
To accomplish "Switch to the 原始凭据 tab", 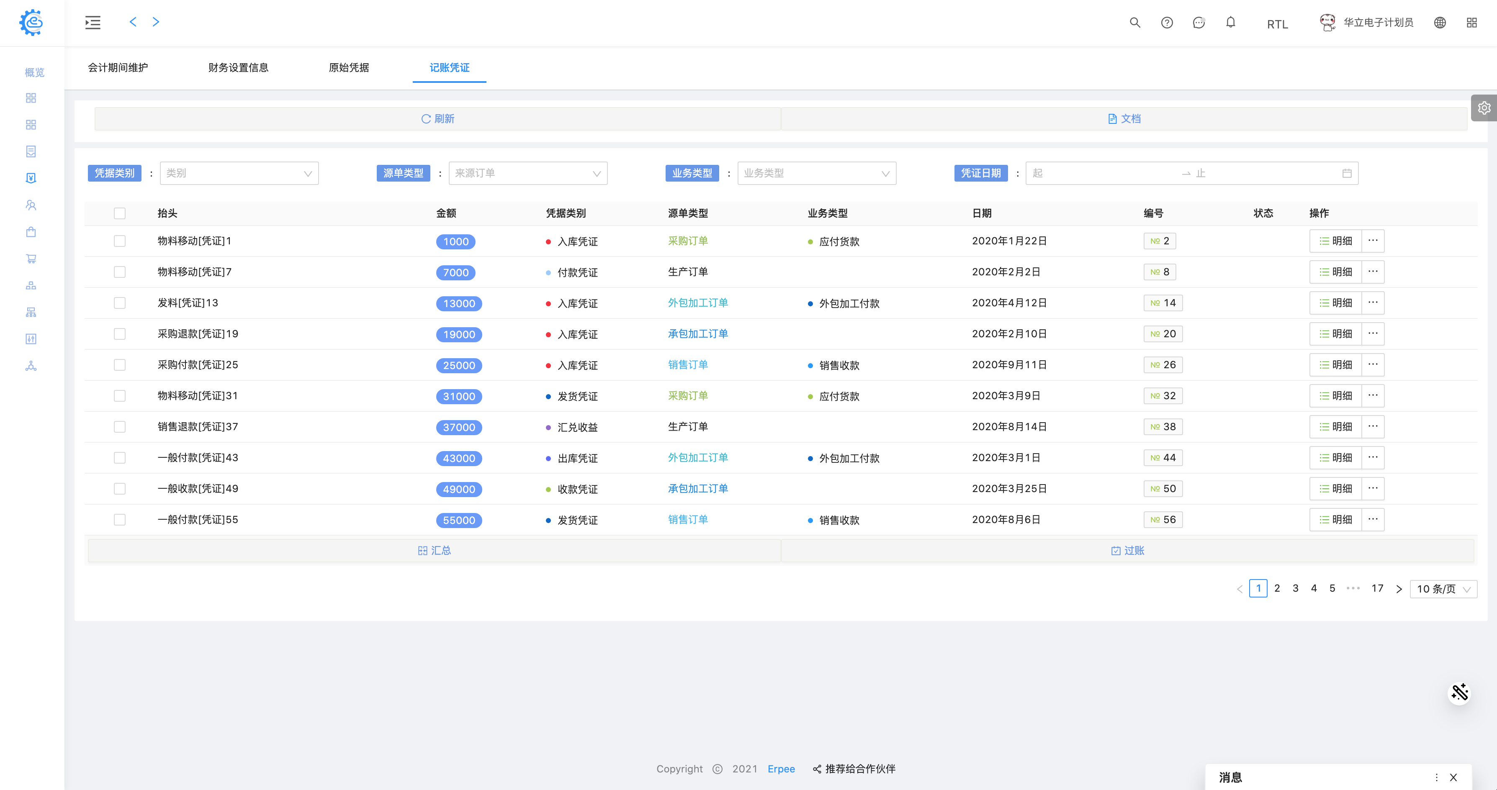I will pyautogui.click(x=349, y=68).
